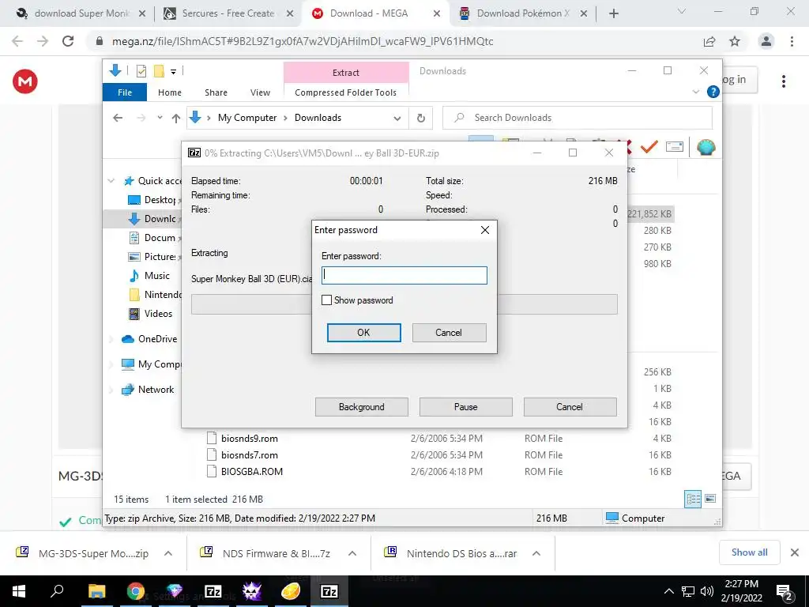Go back in the Explorer window
809x607 pixels.
coord(118,118)
